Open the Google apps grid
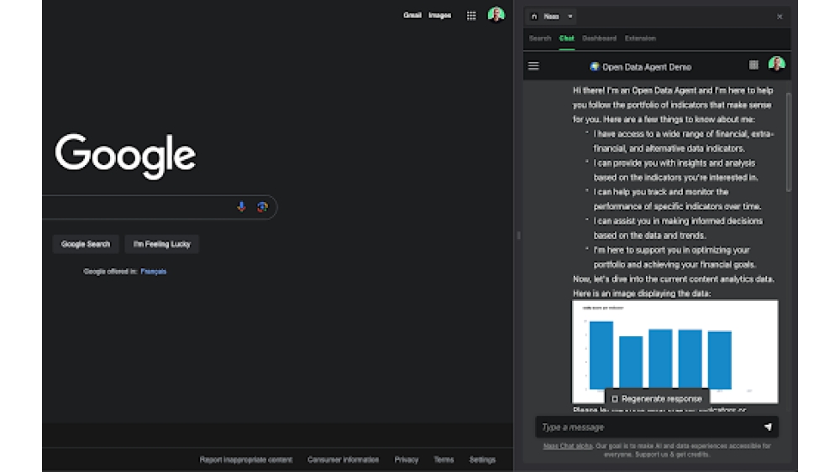 (471, 15)
